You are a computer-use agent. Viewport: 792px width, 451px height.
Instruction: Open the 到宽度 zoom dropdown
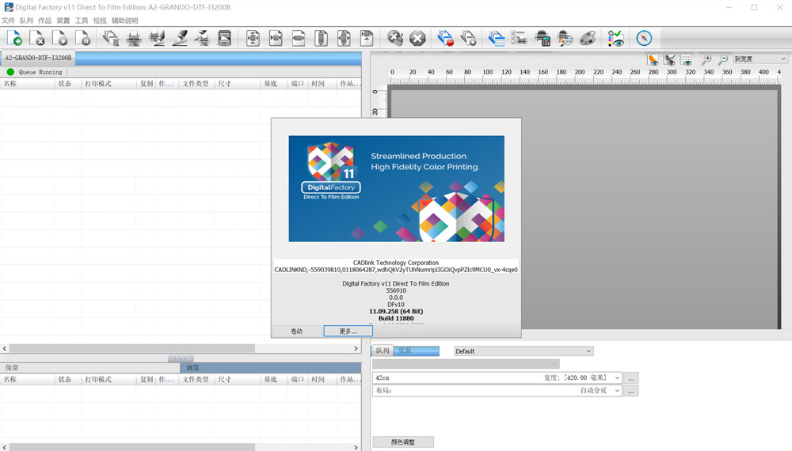[760, 59]
